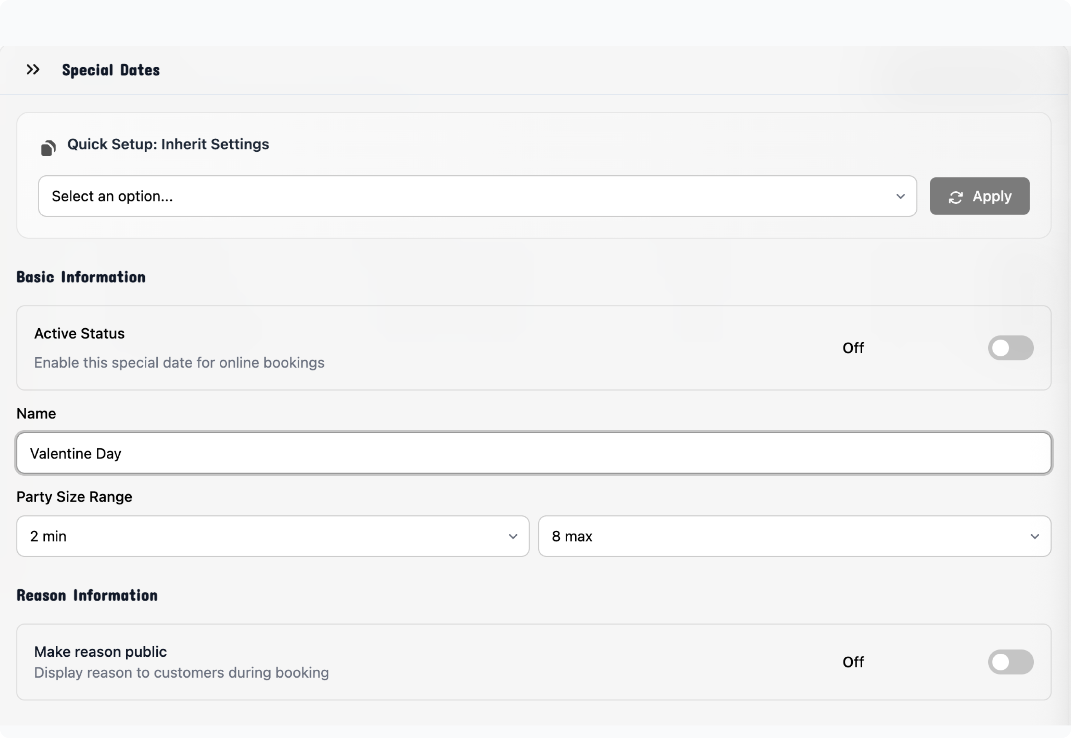Viewport: 1071px width, 738px height.
Task: Click the copy icon beside Quick Setup
Action: point(48,148)
